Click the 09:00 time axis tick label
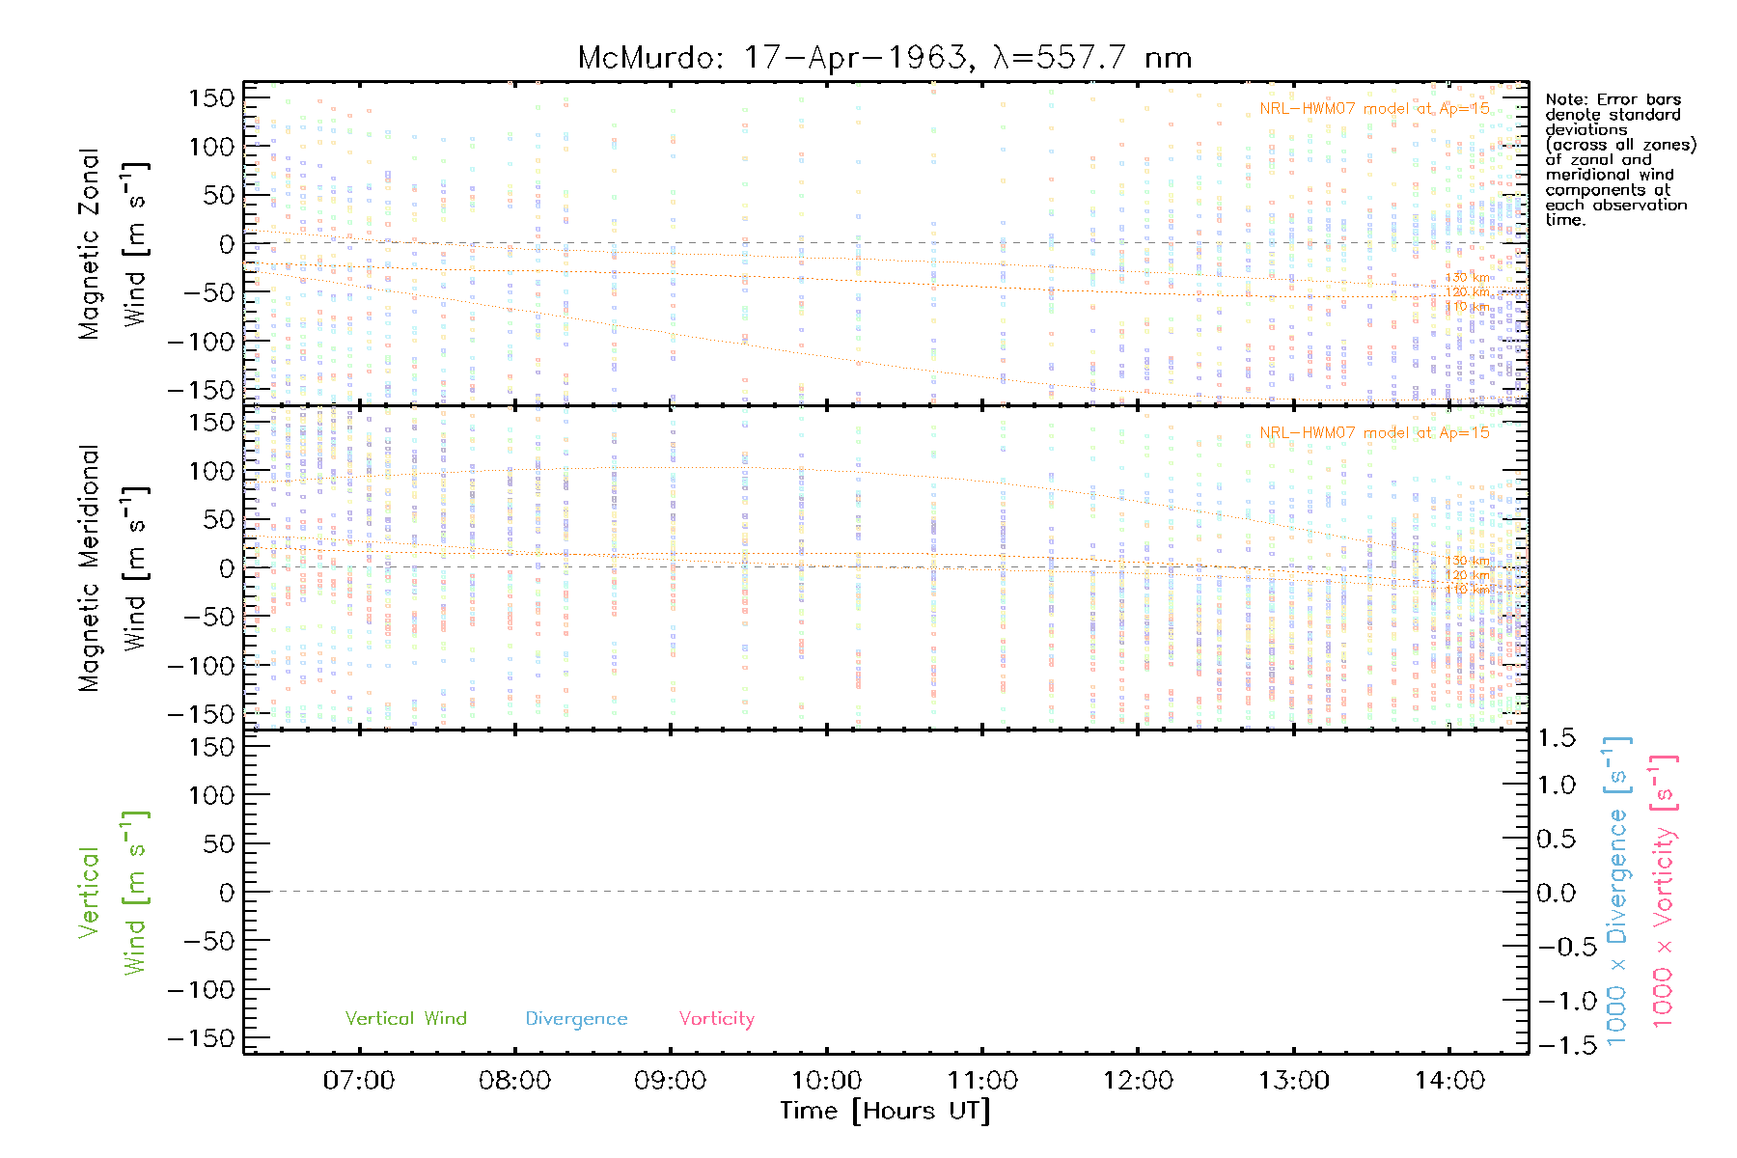The height and width of the screenshot is (1158, 1737). pyautogui.click(x=670, y=1081)
